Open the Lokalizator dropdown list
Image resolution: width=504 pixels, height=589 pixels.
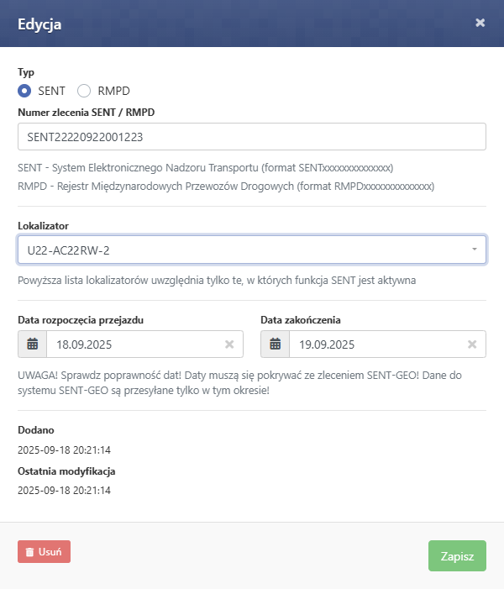pyautogui.click(x=252, y=250)
